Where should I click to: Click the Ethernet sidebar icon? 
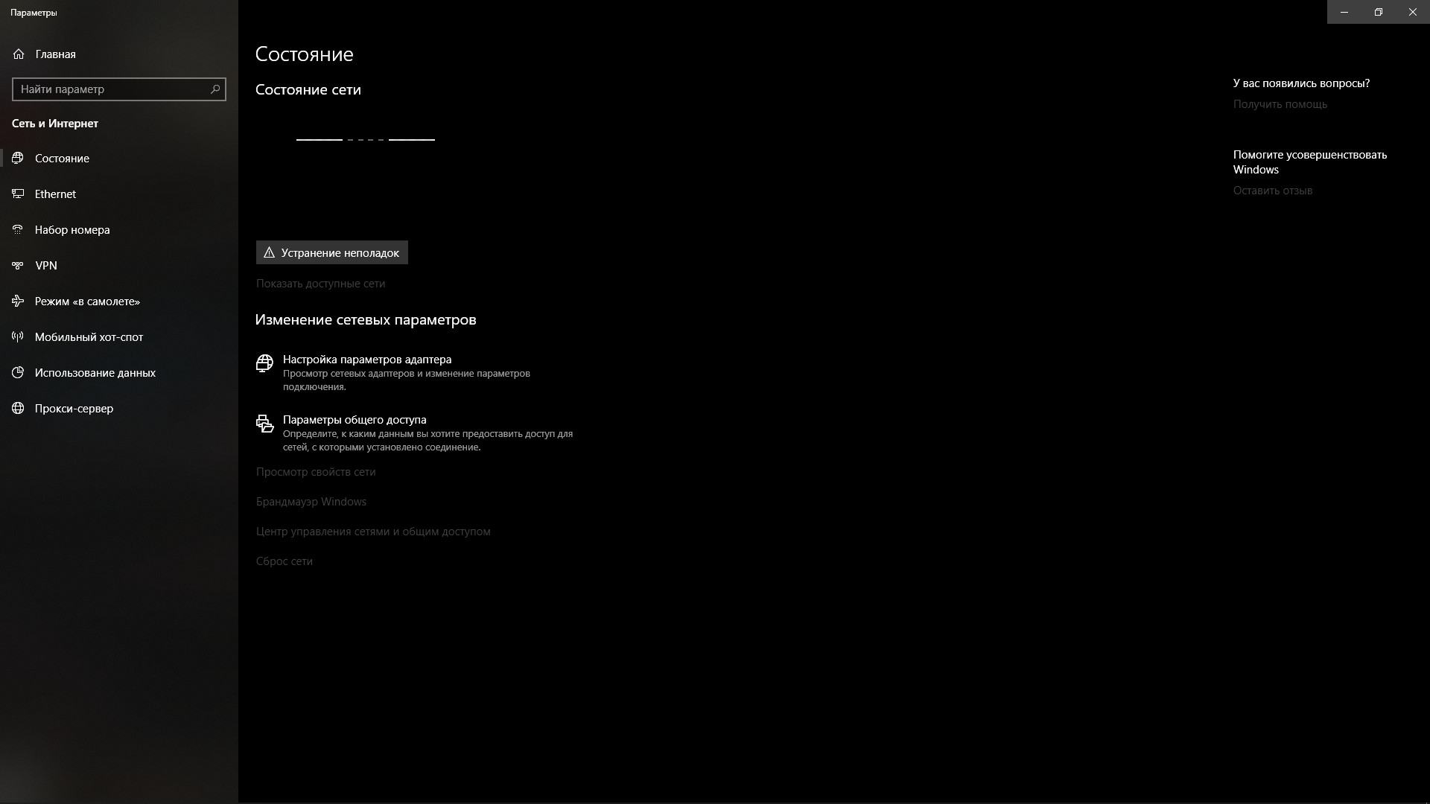tap(18, 194)
